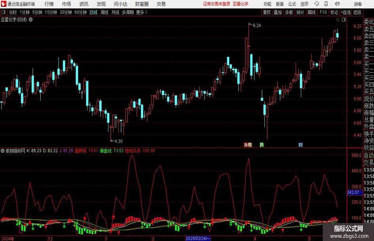Click the diamond icon above the chart
This screenshot has width=374, height=241.
[x=338, y=20]
